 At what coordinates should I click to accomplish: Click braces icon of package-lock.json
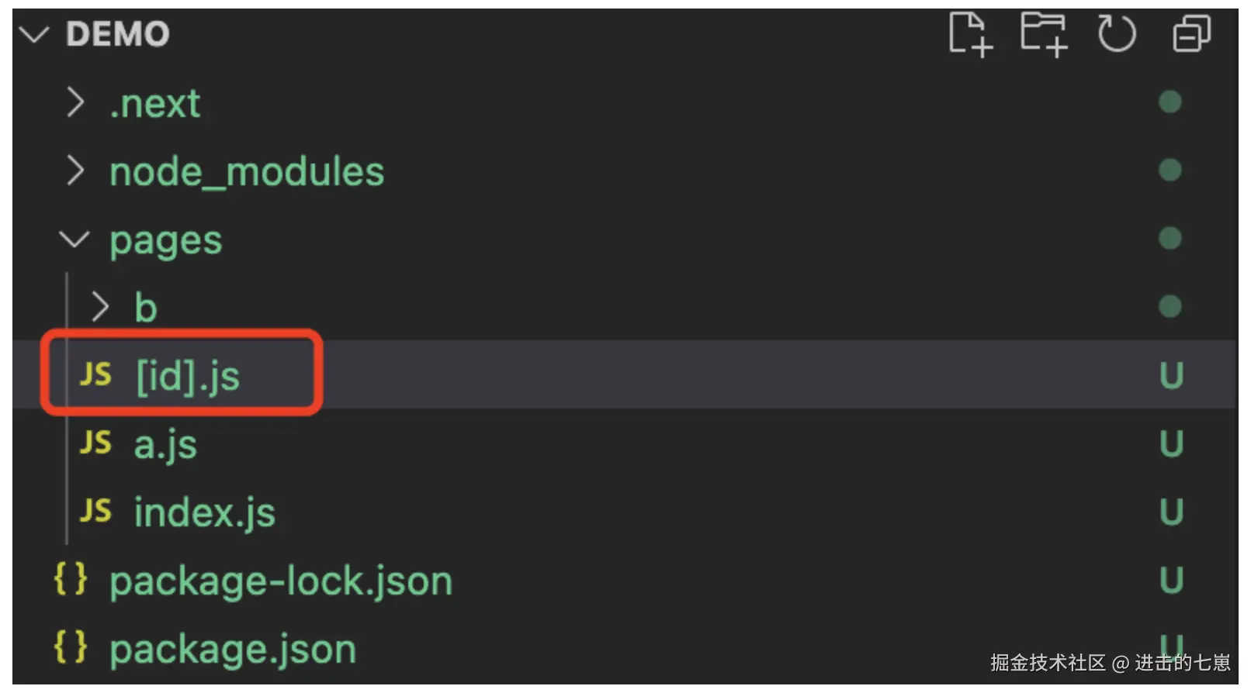click(71, 580)
